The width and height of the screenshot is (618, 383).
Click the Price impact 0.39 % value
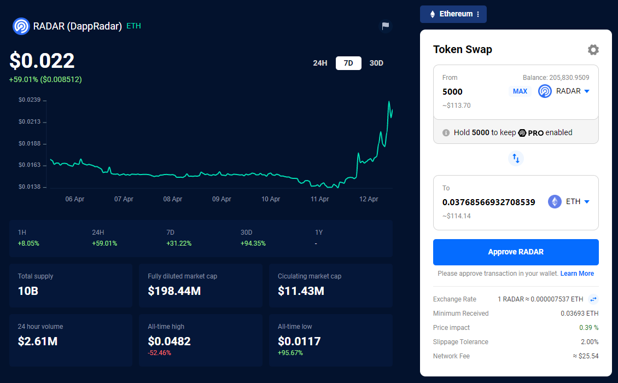pos(589,328)
